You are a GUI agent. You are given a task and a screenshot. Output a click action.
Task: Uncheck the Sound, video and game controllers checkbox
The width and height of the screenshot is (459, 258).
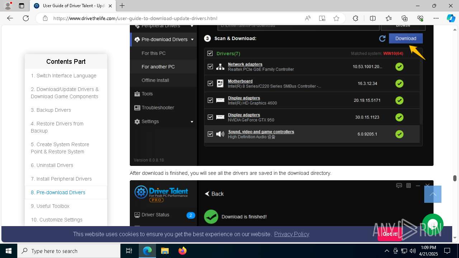tap(210, 134)
